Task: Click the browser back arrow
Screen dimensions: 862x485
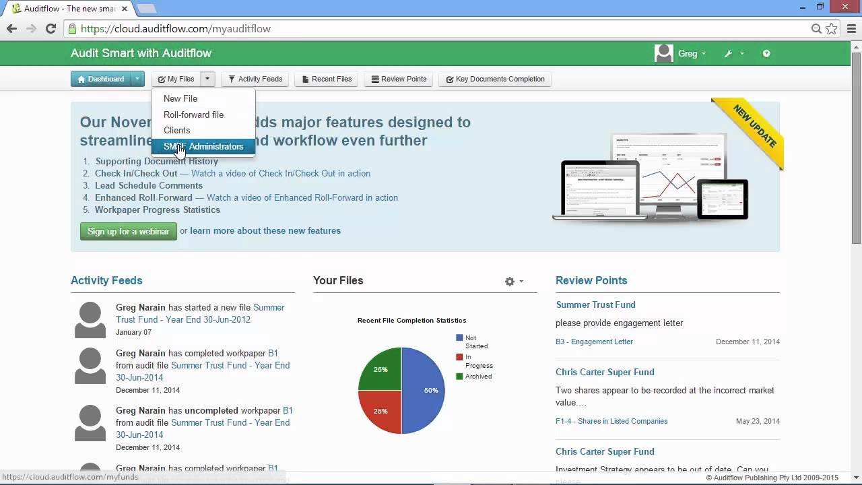Action: pos(11,28)
